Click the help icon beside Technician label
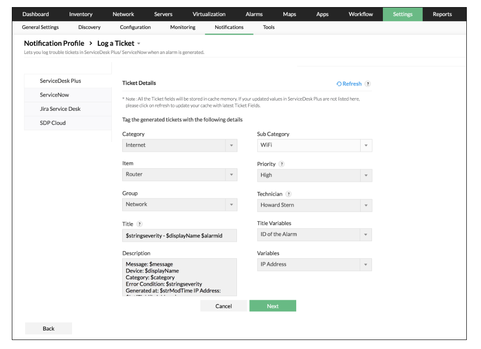 point(289,194)
